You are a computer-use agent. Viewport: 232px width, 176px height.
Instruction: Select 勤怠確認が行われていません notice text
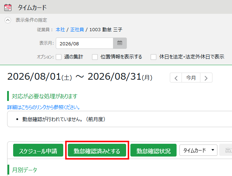(64, 119)
